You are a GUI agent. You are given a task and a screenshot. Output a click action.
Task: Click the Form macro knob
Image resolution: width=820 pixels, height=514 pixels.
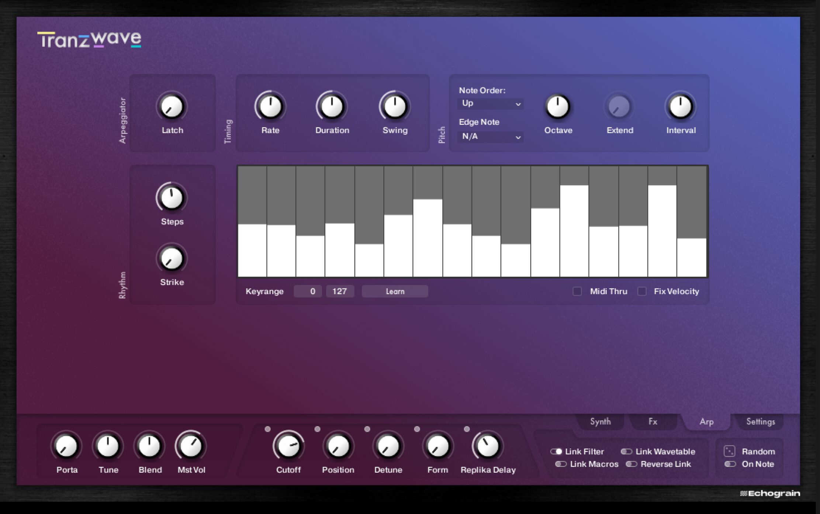(438, 446)
